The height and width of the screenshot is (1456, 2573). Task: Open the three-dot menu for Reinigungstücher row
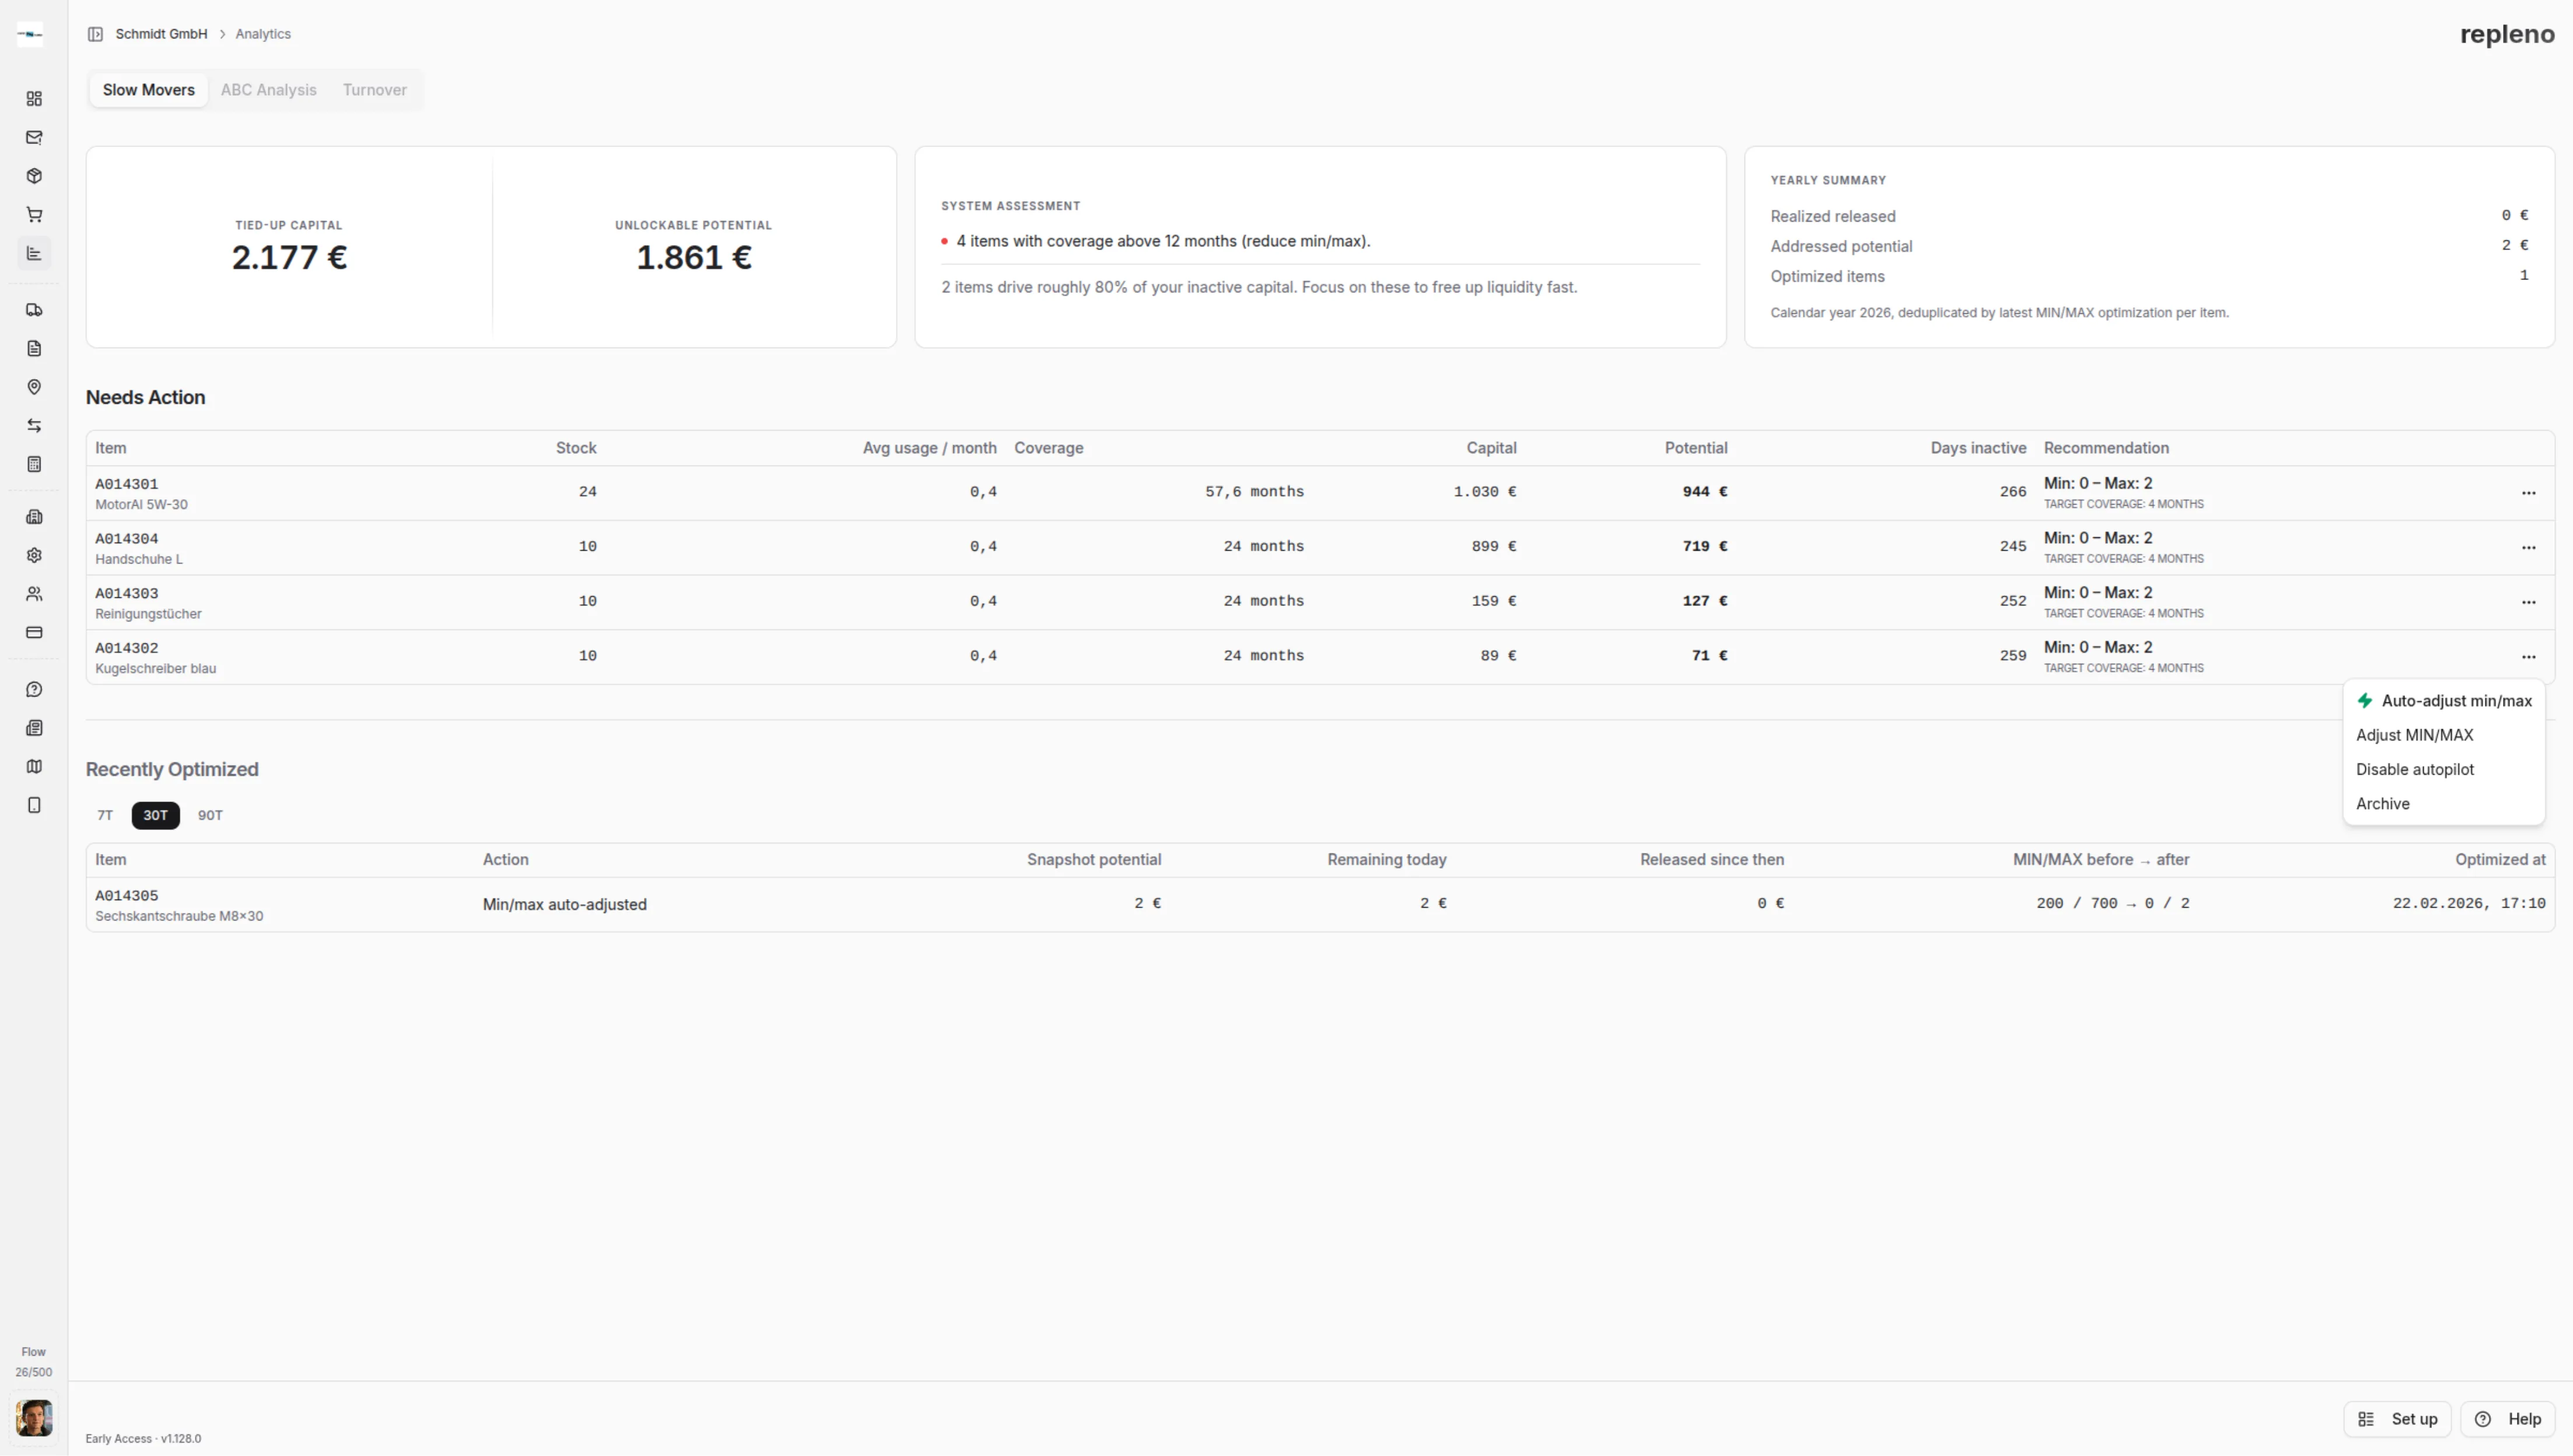[x=2528, y=602]
